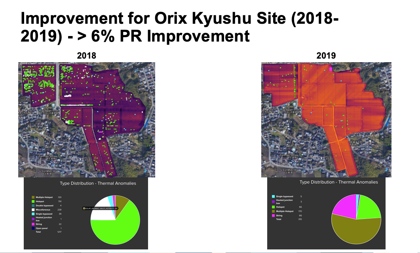Image resolution: width=420 pixels, height=253 pixels.
Task: Open the 2019 thermal site map image
Action: (326, 120)
